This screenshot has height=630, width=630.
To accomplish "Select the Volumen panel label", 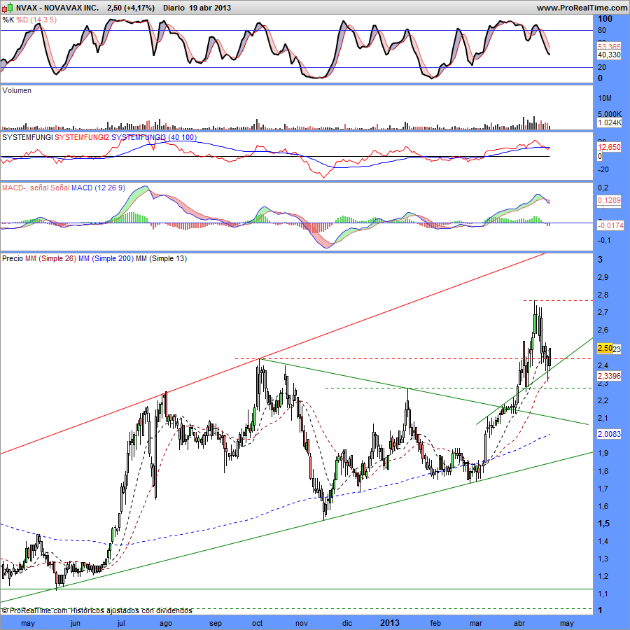I will 17,90.
